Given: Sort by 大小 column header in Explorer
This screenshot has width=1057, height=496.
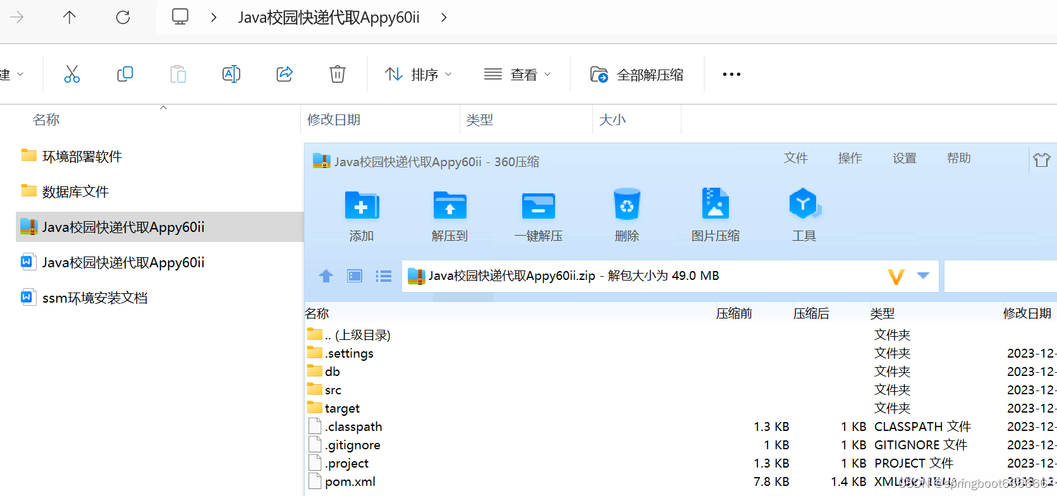Looking at the screenshot, I should coord(612,119).
